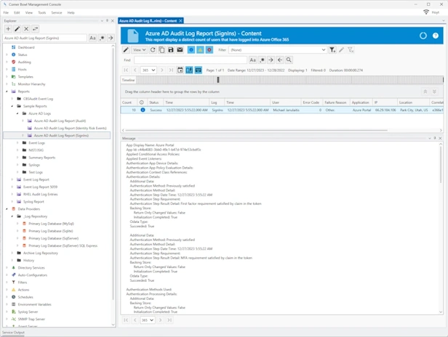Screen dimensions: 448x337
Task: Sort by the Error Code column header
Action: (x=311, y=102)
